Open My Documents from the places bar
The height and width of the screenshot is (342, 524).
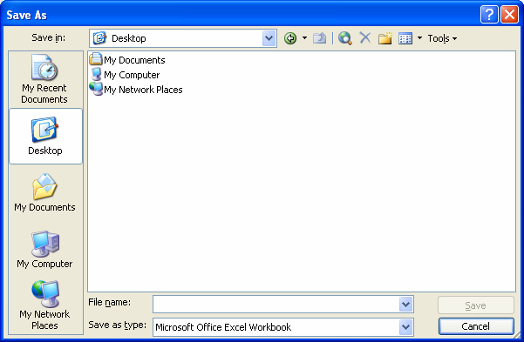pyautogui.click(x=44, y=192)
